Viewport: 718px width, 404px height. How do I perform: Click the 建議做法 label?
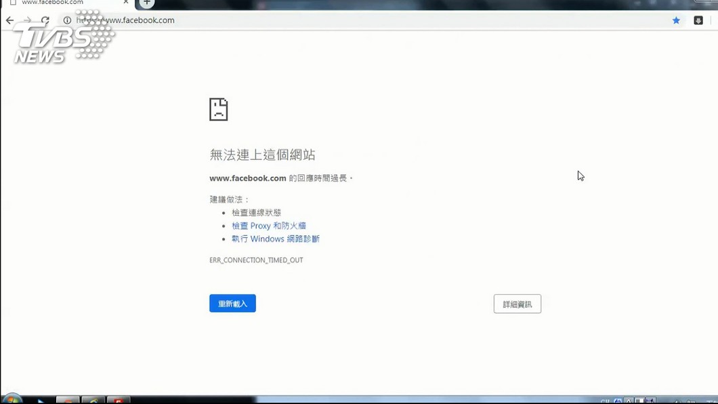click(x=229, y=200)
